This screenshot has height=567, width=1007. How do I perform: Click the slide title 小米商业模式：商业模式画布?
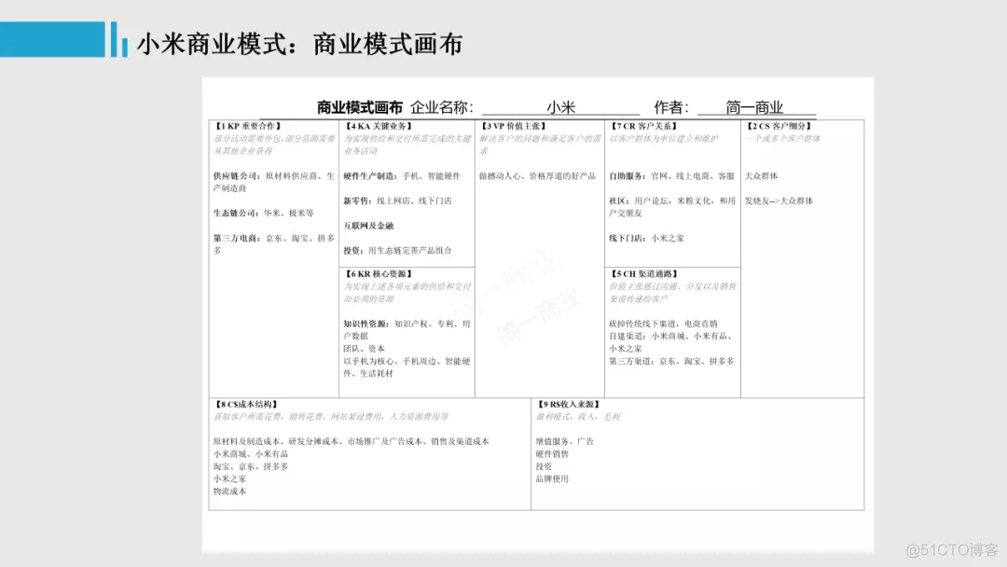point(299,44)
